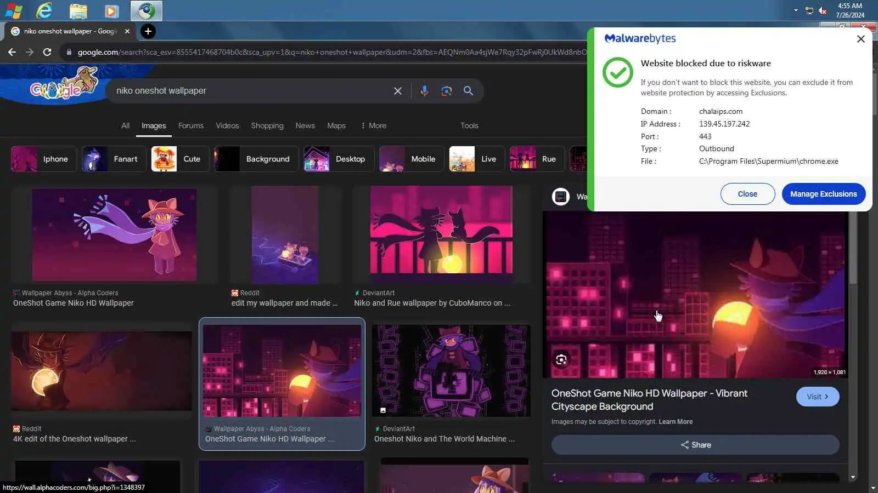The width and height of the screenshot is (878, 493).
Task: Open the system clock and date
Action: [x=850, y=10]
